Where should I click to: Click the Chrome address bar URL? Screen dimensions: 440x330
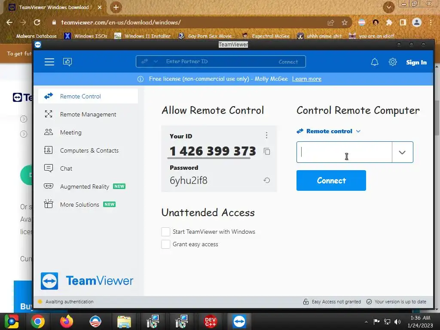pos(121,22)
